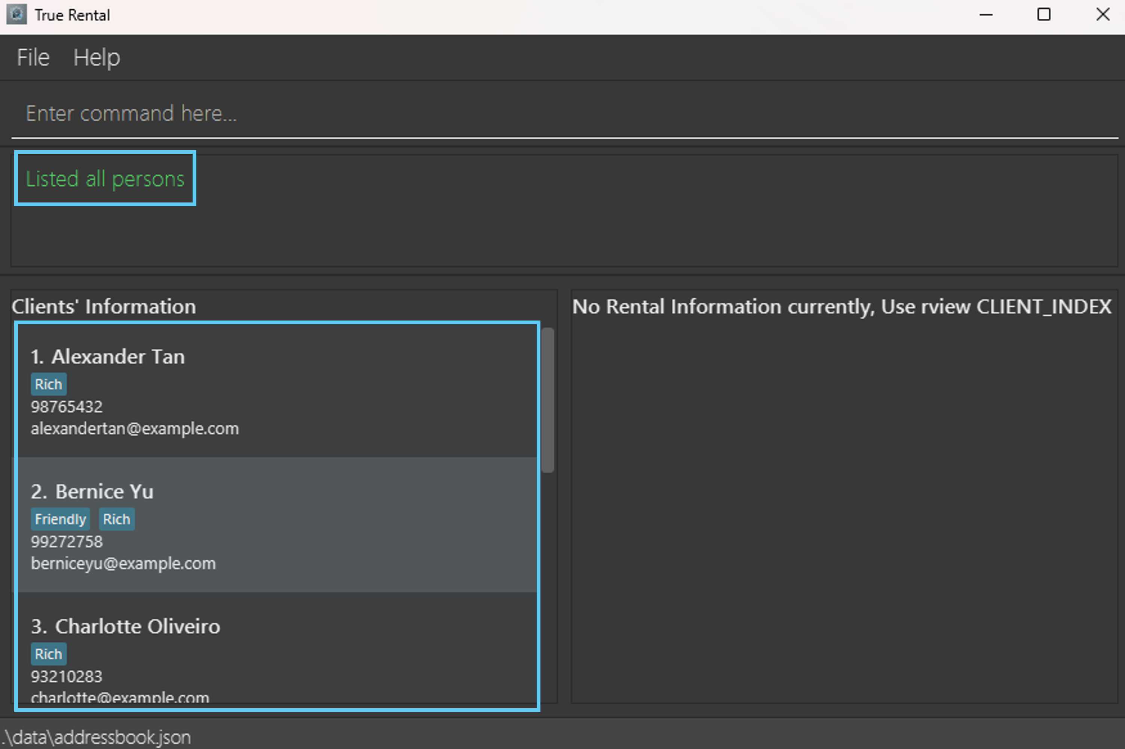The height and width of the screenshot is (749, 1125).
Task: Click Alexander Tan's Rich tag
Action: pos(48,384)
